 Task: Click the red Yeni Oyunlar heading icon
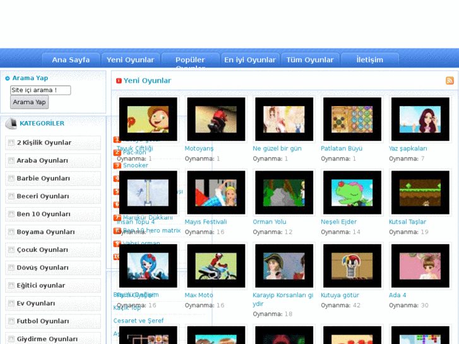(x=119, y=81)
